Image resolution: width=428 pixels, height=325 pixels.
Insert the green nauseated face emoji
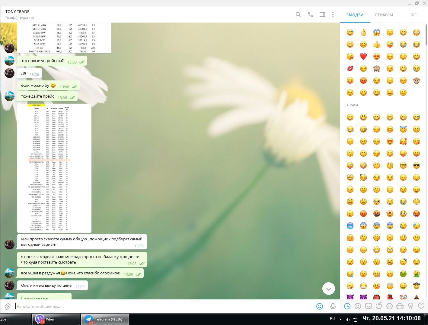click(403, 274)
